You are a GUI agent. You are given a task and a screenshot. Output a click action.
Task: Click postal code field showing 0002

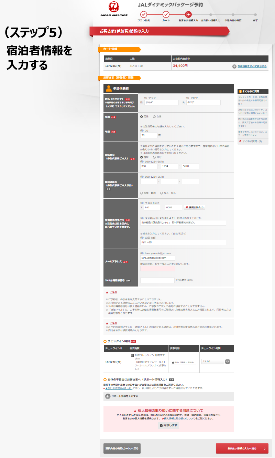tap(174, 208)
